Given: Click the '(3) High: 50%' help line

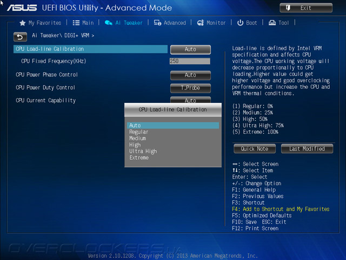Looking at the screenshot, I should [250, 119].
